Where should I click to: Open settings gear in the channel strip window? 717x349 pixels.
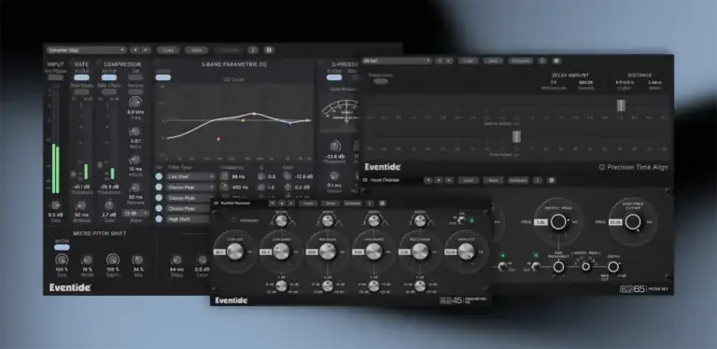pos(269,49)
